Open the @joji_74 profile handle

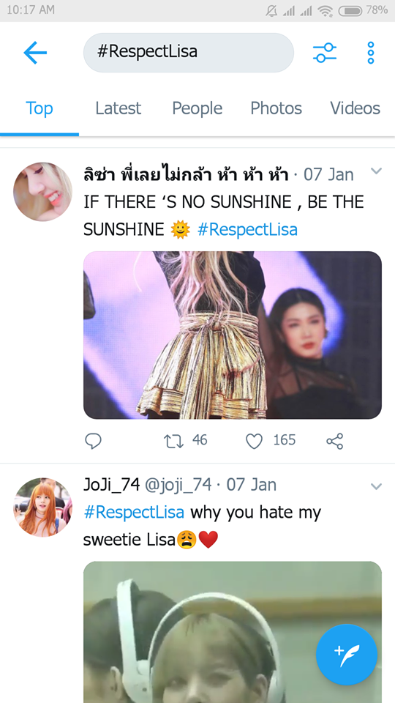click(178, 485)
